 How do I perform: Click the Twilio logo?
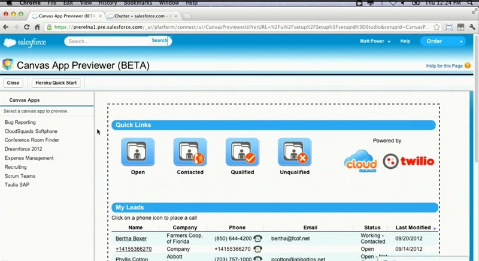[408, 161]
